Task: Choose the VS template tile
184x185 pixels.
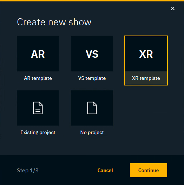Action: 92,60
